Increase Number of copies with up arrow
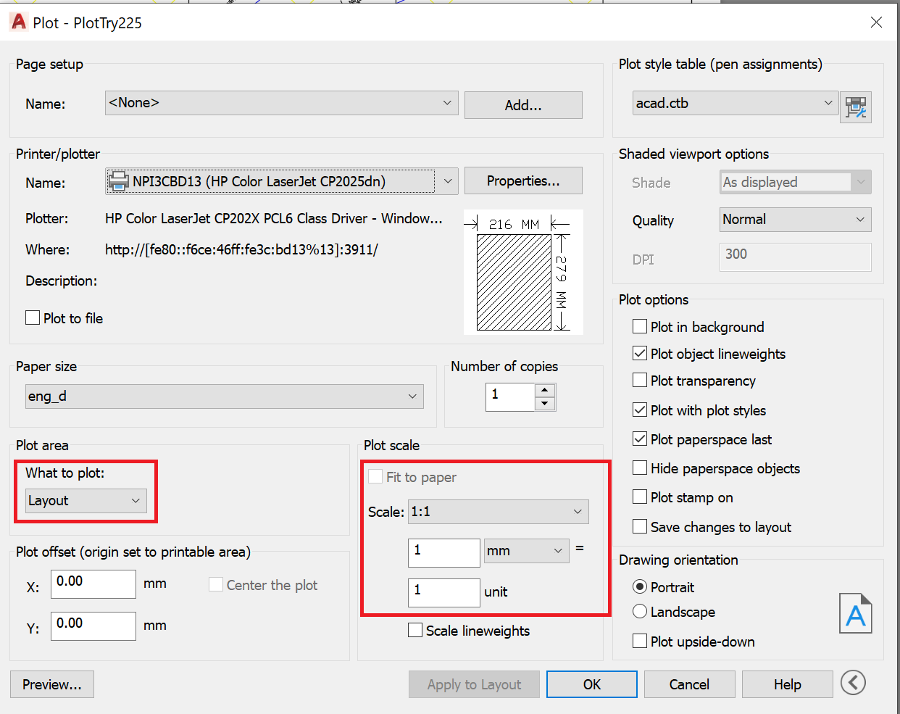The image size is (900, 714). [545, 391]
